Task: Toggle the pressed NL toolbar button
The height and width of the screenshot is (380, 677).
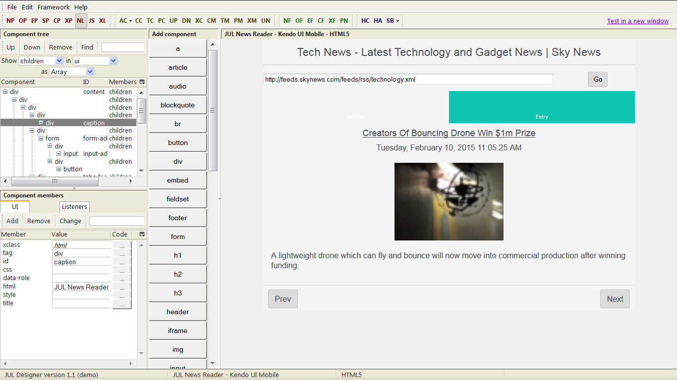Action: coord(80,21)
